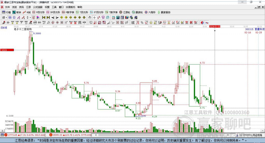The image size is (265, 143).
Task: Jump to first bar arrow icon
Action: [x=43, y=18]
